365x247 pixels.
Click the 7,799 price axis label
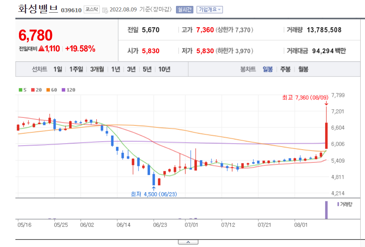[x=338, y=95]
